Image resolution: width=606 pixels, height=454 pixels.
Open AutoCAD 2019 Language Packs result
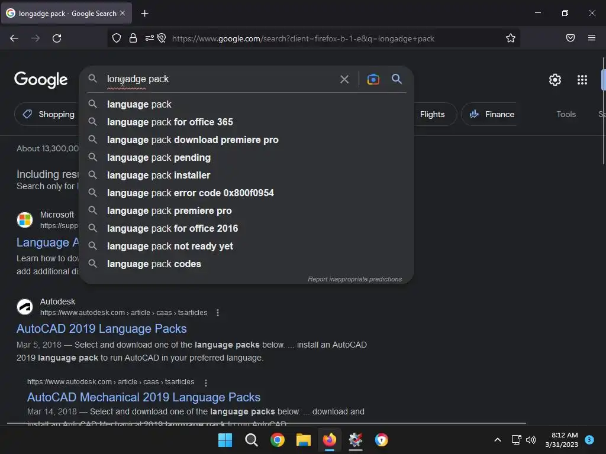(x=102, y=329)
